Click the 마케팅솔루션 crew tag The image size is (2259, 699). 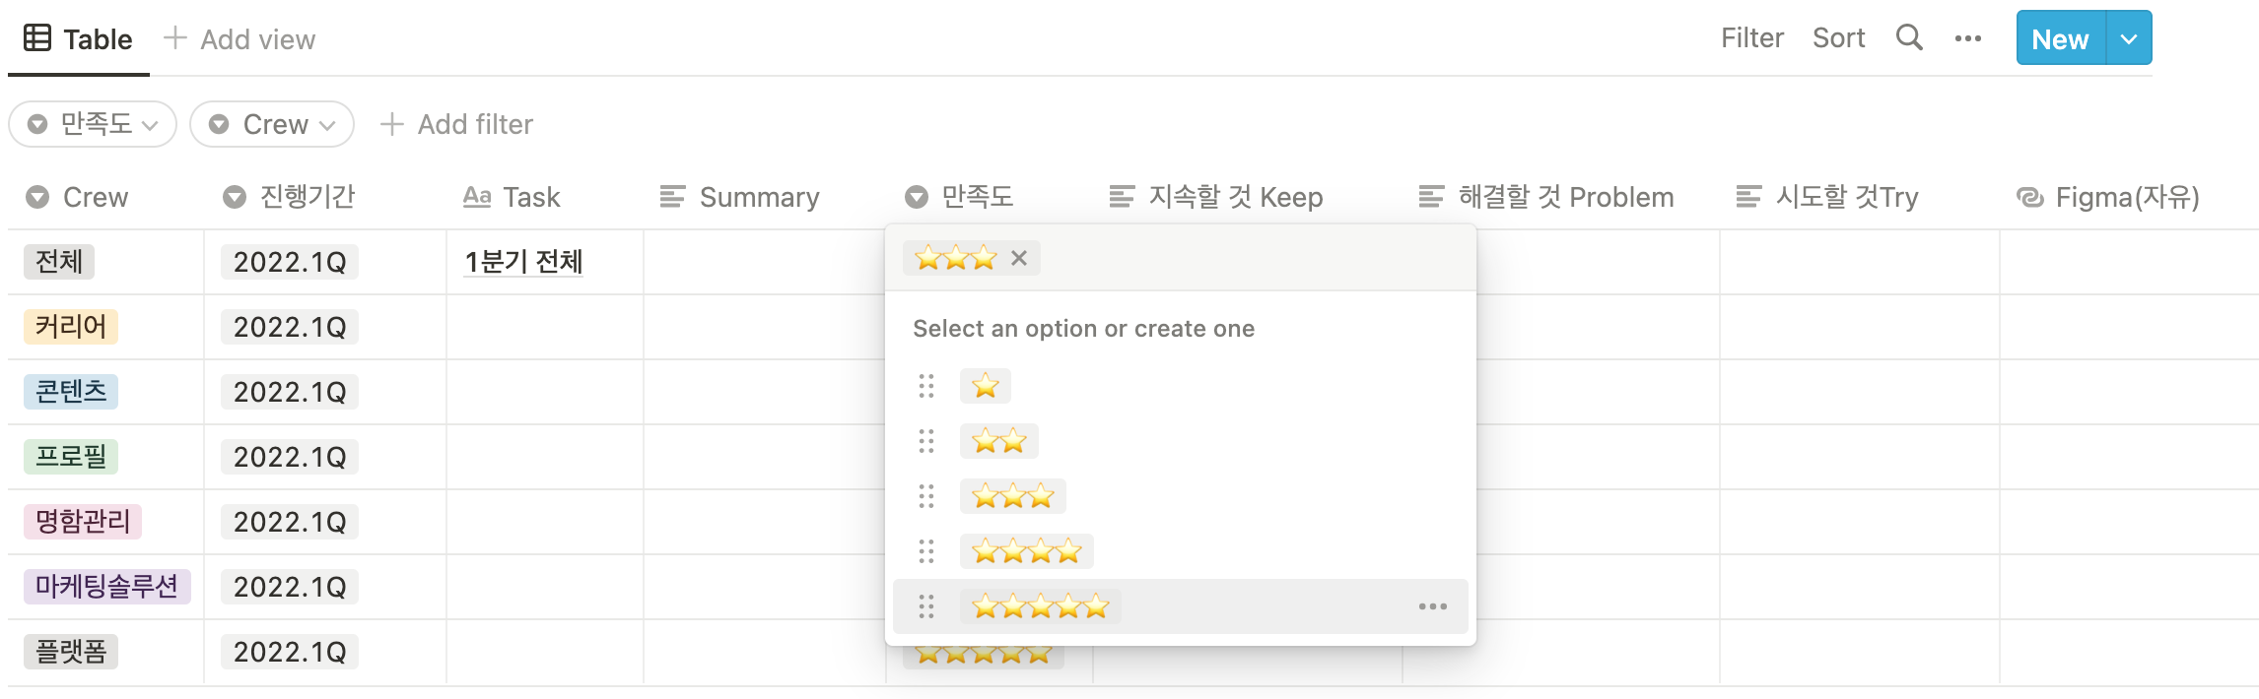click(x=107, y=587)
